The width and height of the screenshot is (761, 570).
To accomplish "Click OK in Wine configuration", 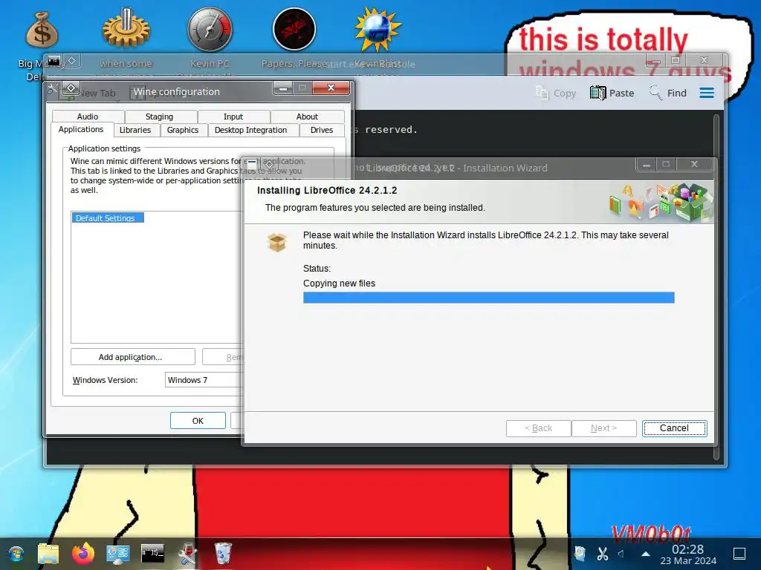I will (x=198, y=421).
